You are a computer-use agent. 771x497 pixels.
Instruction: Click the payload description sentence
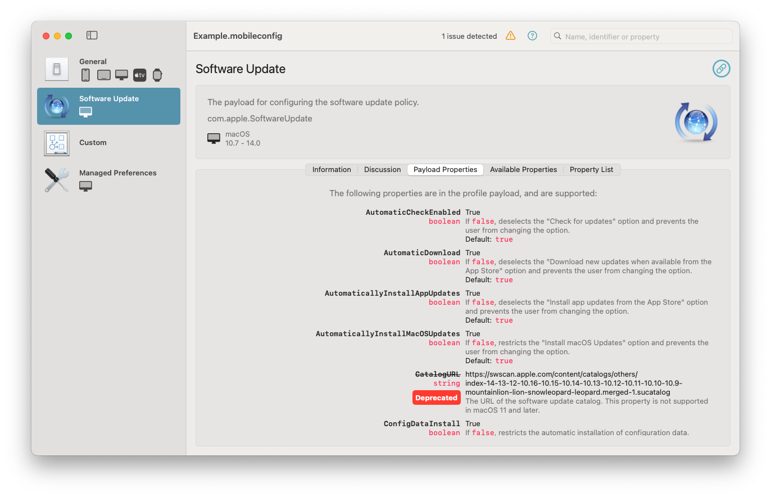click(313, 102)
